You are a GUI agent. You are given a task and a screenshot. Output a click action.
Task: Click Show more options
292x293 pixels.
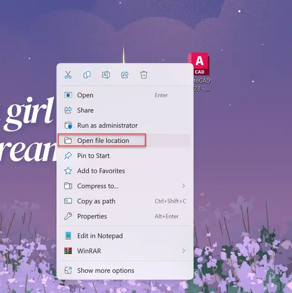105,271
